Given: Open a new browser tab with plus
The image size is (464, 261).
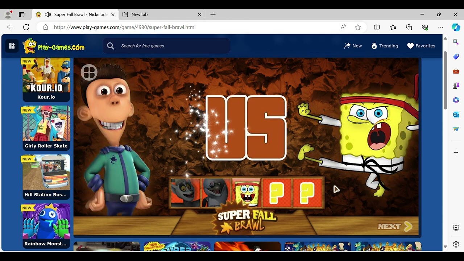Looking at the screenshot, I should 213,14.
